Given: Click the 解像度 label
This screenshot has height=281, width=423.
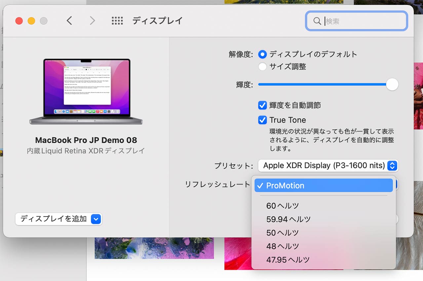Looking at the screenshot, I should coord(241,54).
